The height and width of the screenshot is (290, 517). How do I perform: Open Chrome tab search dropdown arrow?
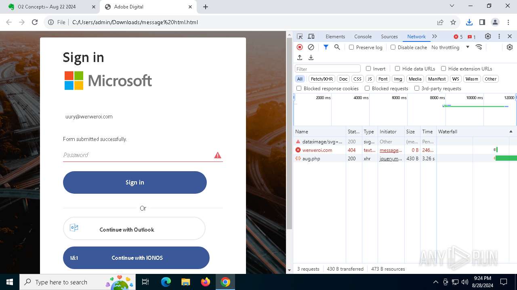[x=452, y=6]
